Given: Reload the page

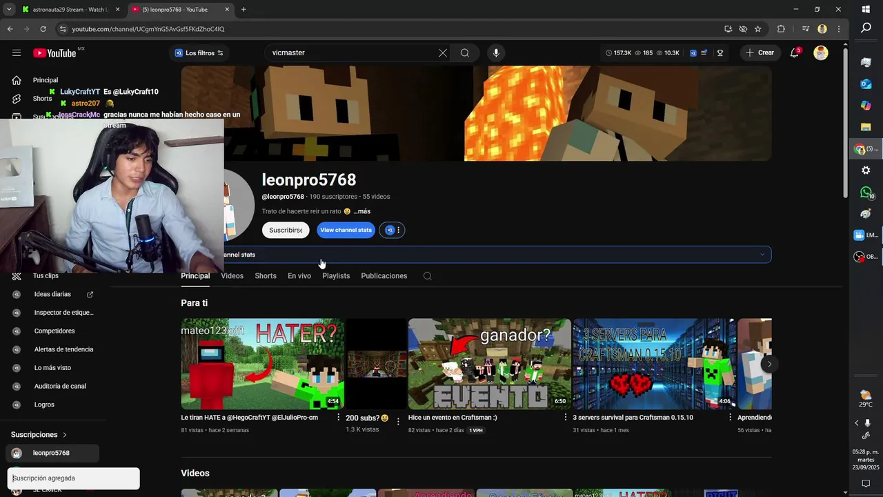Looking at the screenshot, I should (x=43, y=29).
